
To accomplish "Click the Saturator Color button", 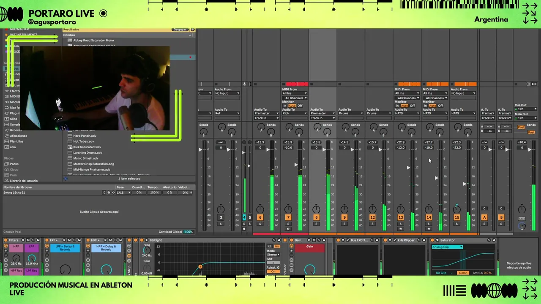I will coord(463,273).
